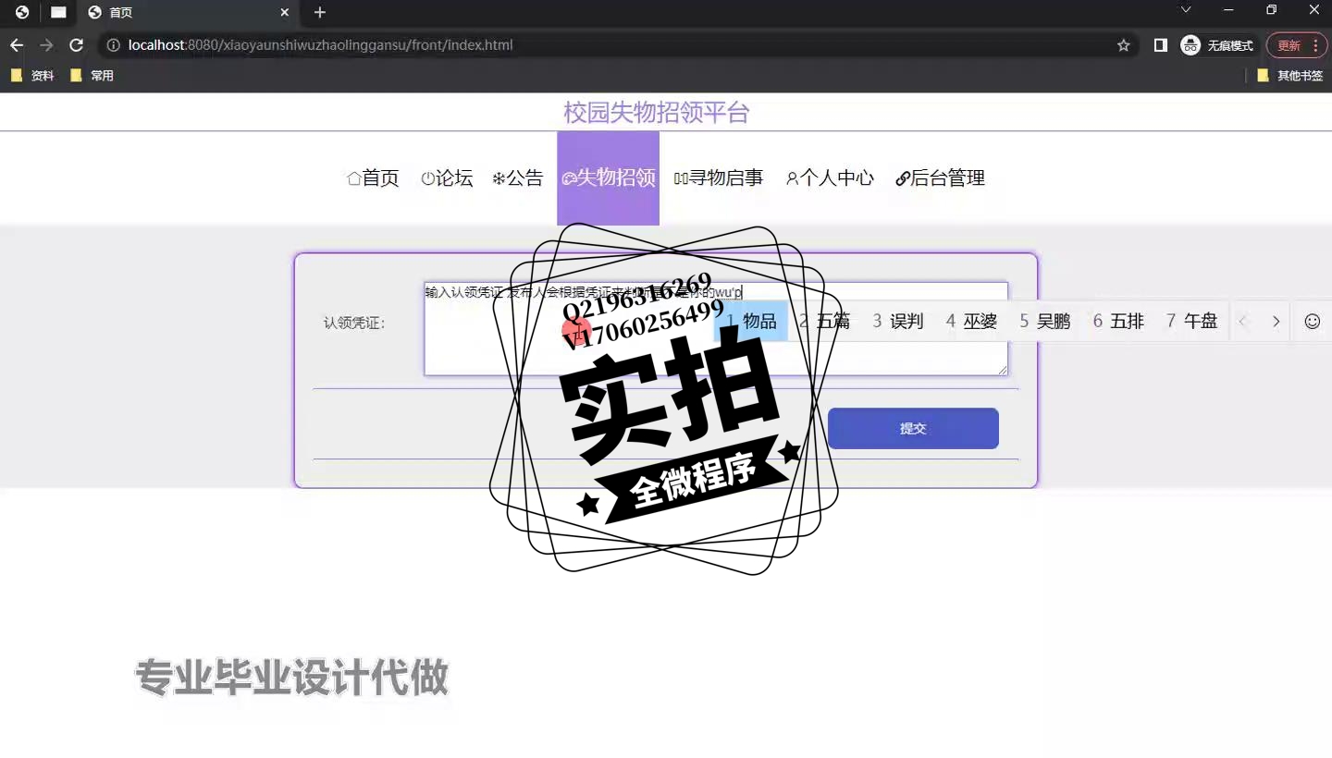The image size is (1332, 758).
Task: Choose IME candidate 5 吴鹏
Action: (x=1045, y=322)
